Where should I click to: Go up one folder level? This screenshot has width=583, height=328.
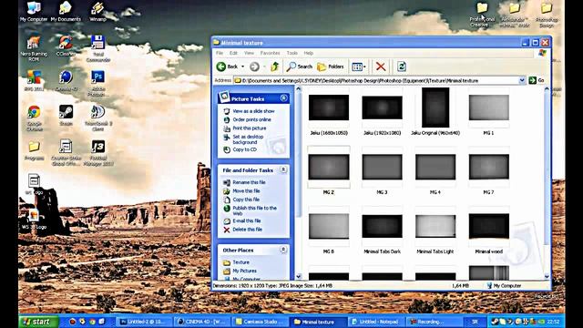point(275,67)
